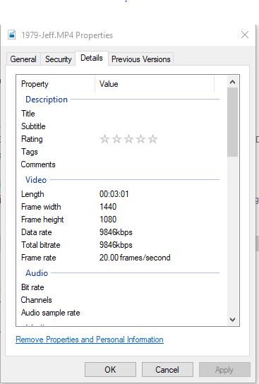The height and width of the screenshot is (384, 259).
Task: Set rating to three stars
Action: [128, 139]
